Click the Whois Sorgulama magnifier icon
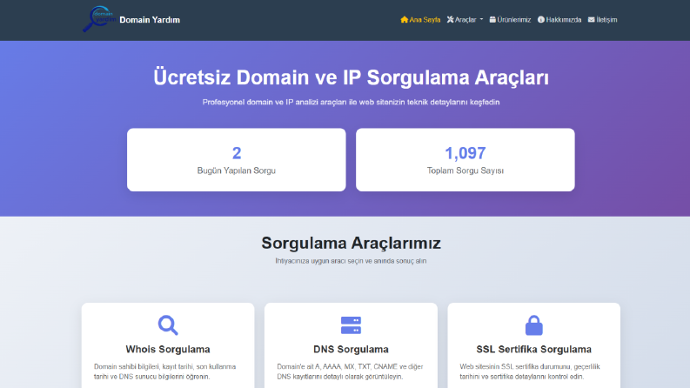 click(x=168, y=325)
